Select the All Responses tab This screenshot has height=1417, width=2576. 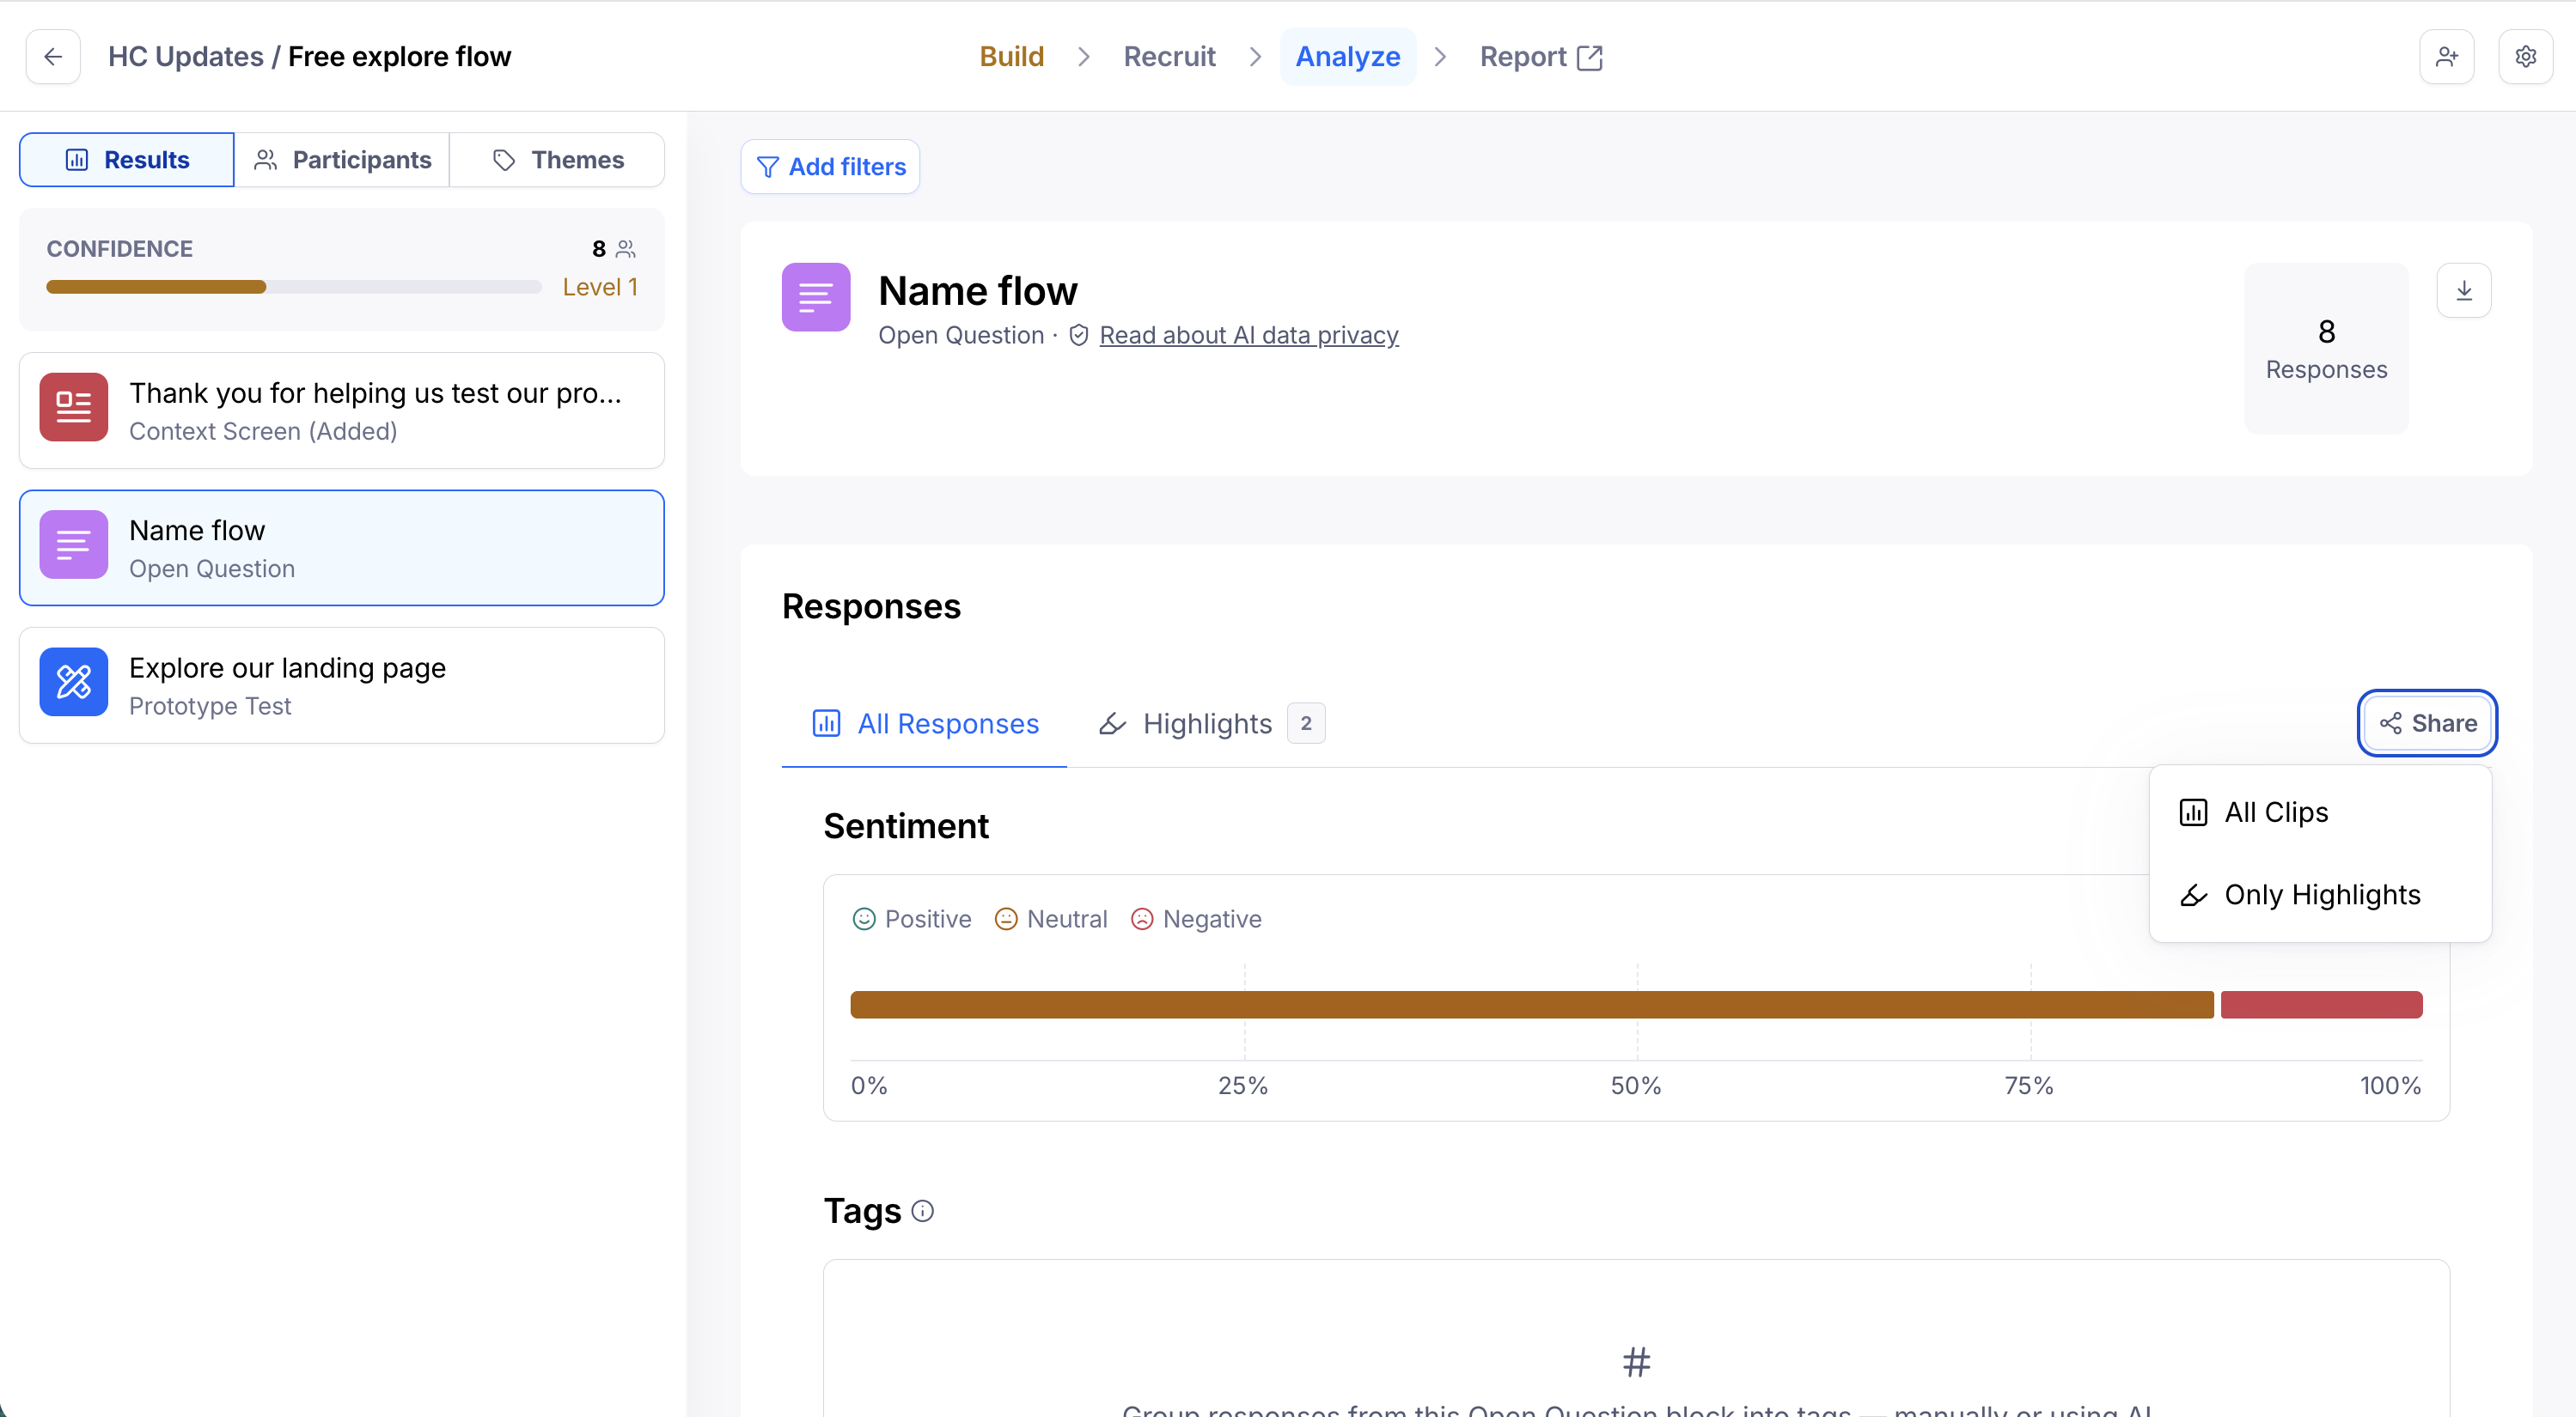[924, 723]
